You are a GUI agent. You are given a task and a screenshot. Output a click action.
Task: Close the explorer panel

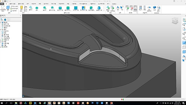coord(20,16)
